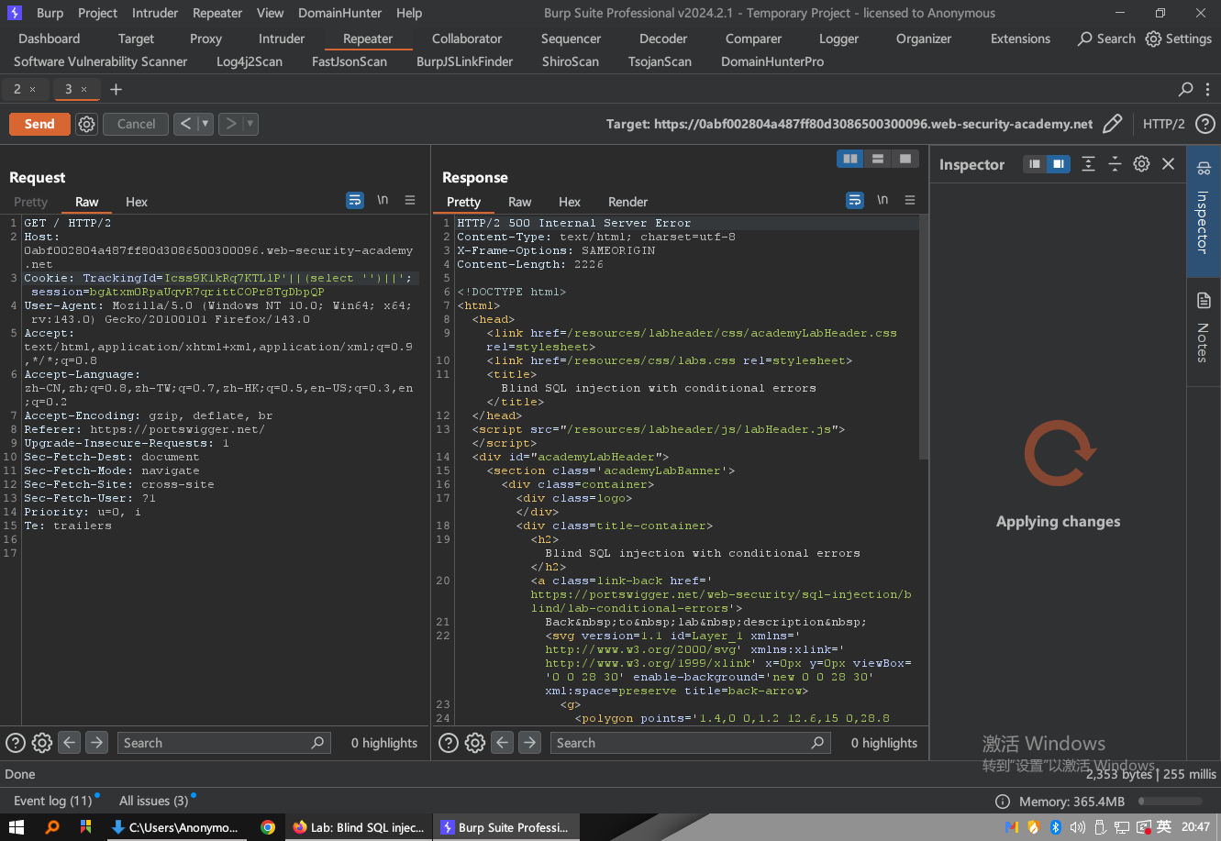The image size is (1221, 841).
Task: Click response pane search settings gear
Action: pos(475,743)
